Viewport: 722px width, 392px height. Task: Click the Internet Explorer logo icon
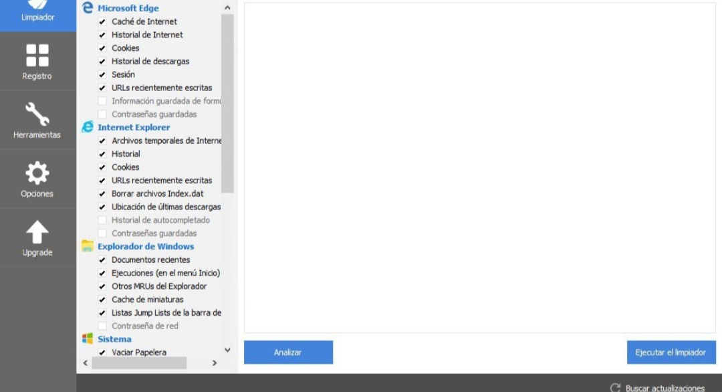88,127
